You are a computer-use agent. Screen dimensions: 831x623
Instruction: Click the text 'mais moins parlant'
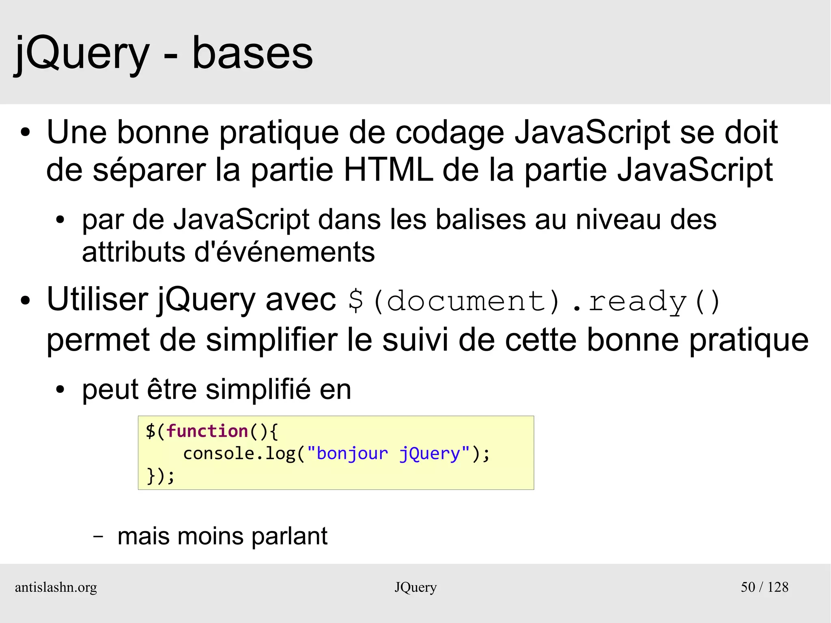pos(222,536)
